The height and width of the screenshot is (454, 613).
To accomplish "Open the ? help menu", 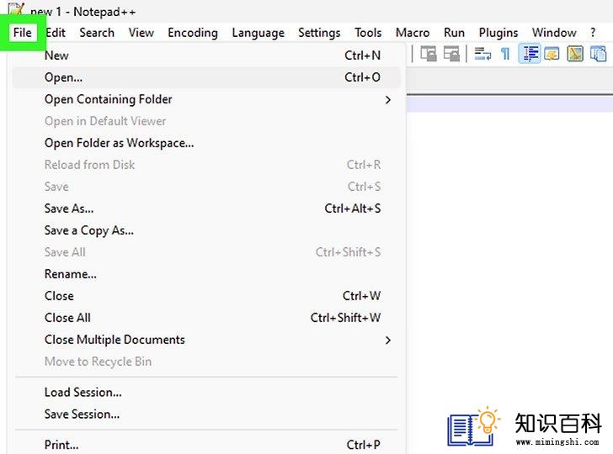I will (593, 33).
